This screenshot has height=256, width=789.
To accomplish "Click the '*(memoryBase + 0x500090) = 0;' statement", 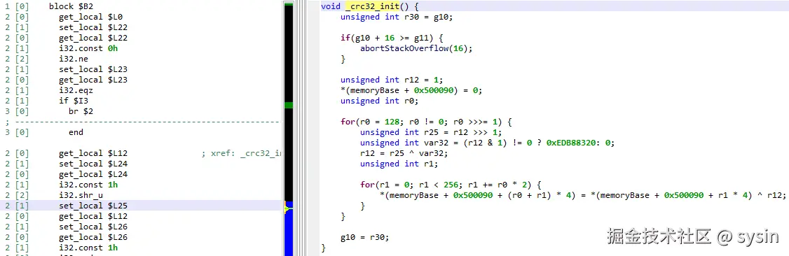I will point(411,90).
